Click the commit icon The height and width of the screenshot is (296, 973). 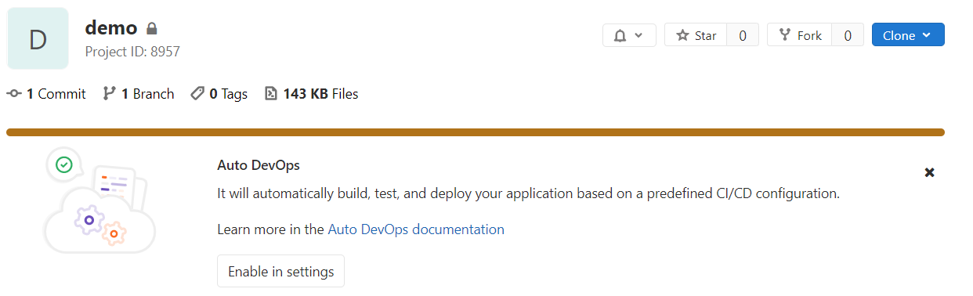[14, 94]
